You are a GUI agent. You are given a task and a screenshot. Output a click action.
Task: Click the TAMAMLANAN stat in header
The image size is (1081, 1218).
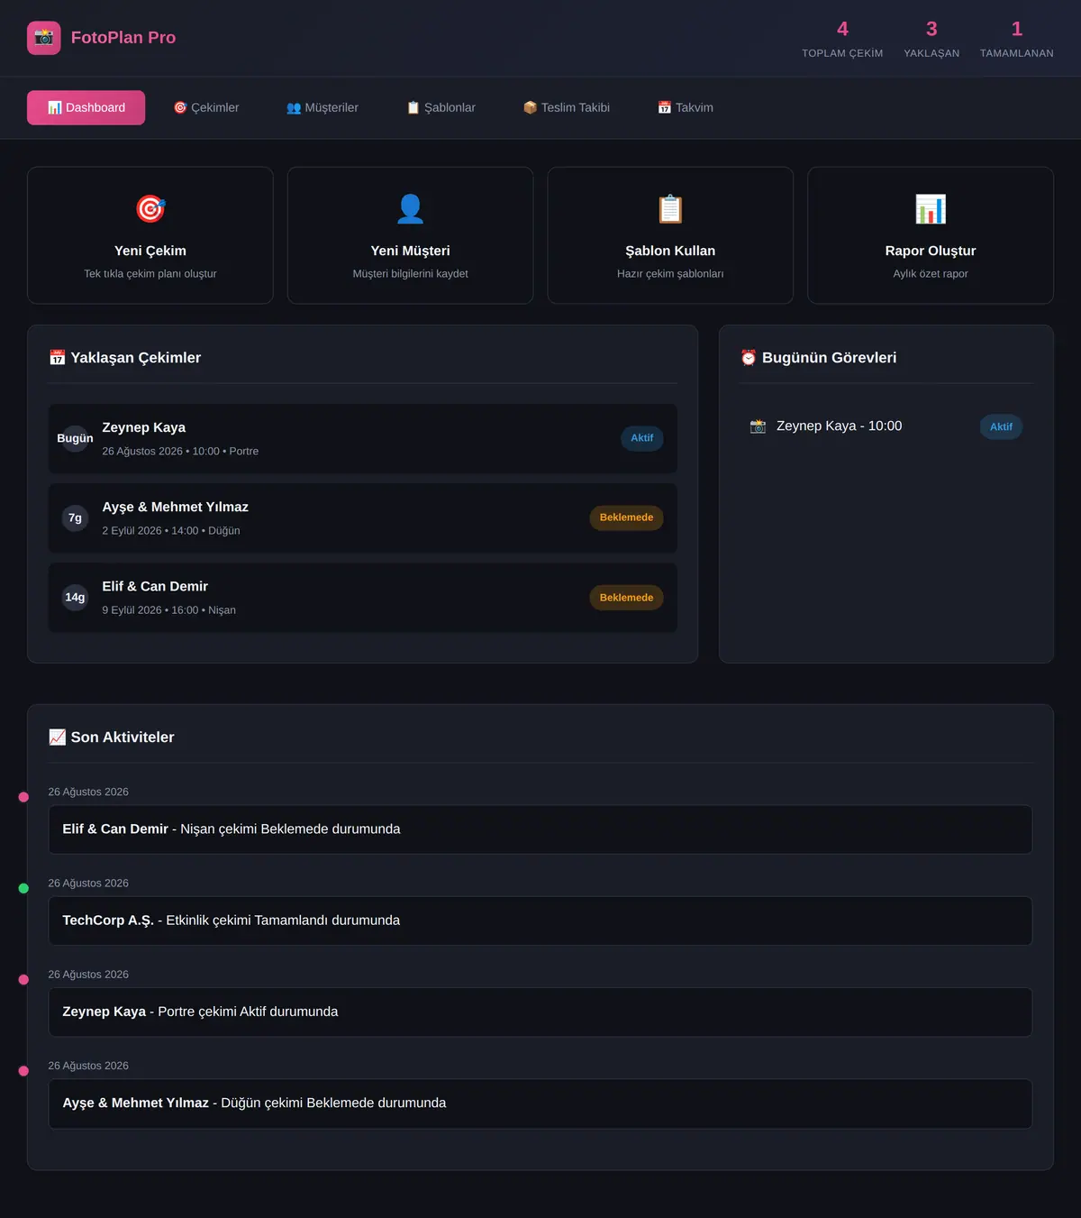click(1016, 39)
